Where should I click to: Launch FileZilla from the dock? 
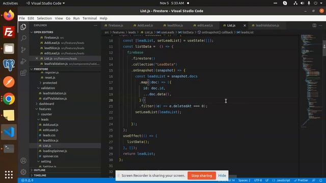9,32
